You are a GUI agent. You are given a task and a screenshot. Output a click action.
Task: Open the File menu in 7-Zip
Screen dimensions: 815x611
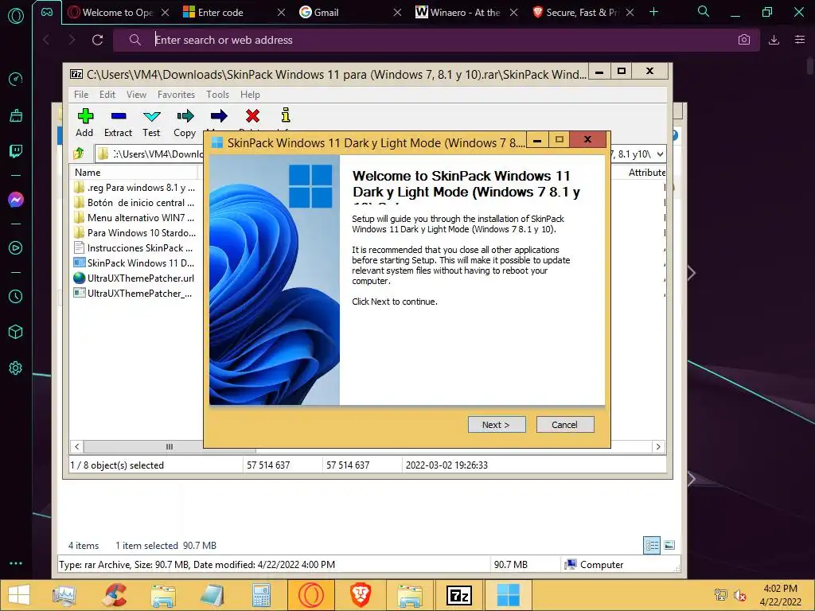point(81,95)
